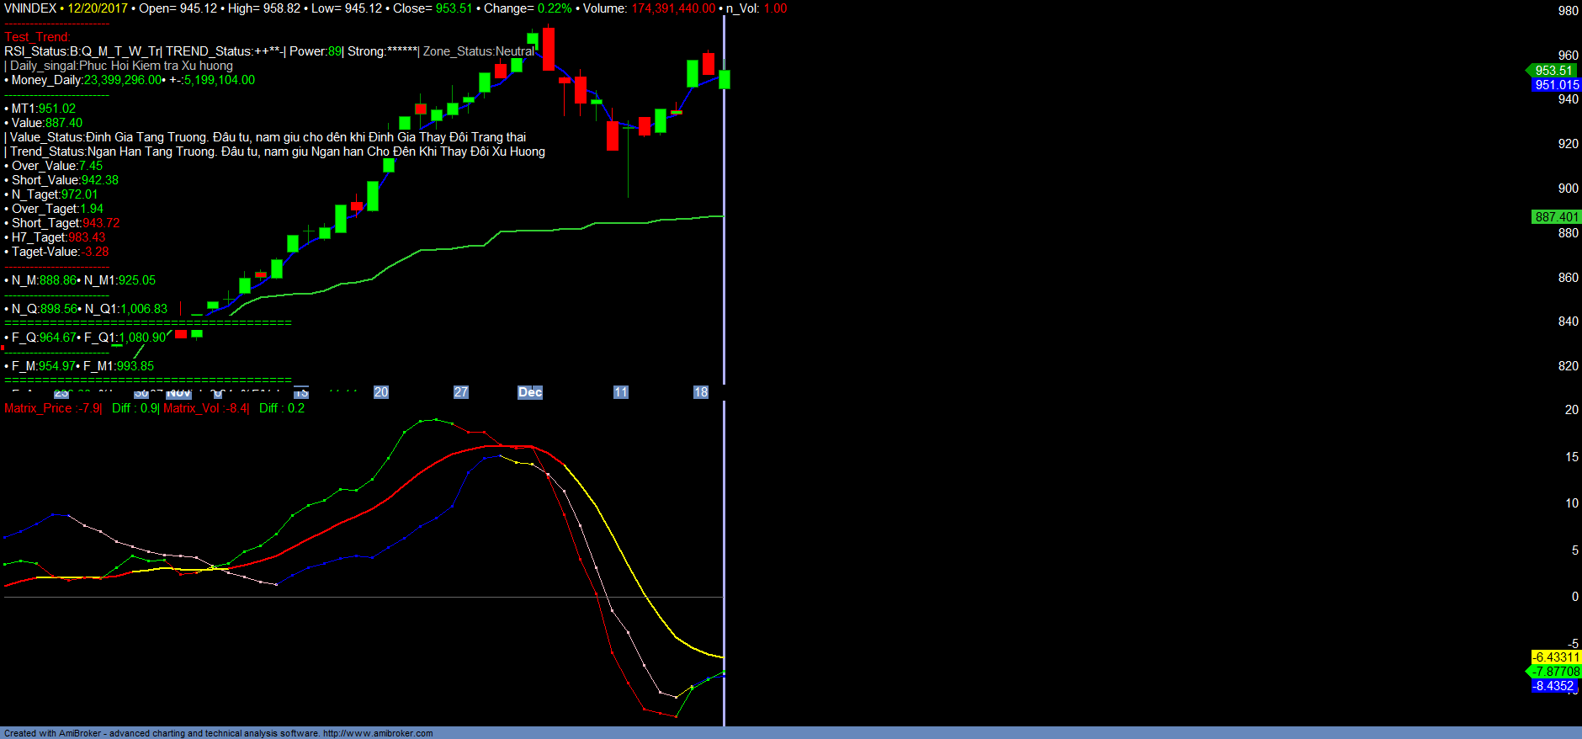Select the 11 date marker
This screenshot has width=1582, height=739.
tap(621, 392)
